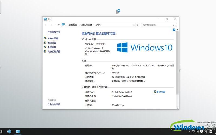Open the blue K app on taskbar
The image size is (216, 135).
tap(9, 131)
